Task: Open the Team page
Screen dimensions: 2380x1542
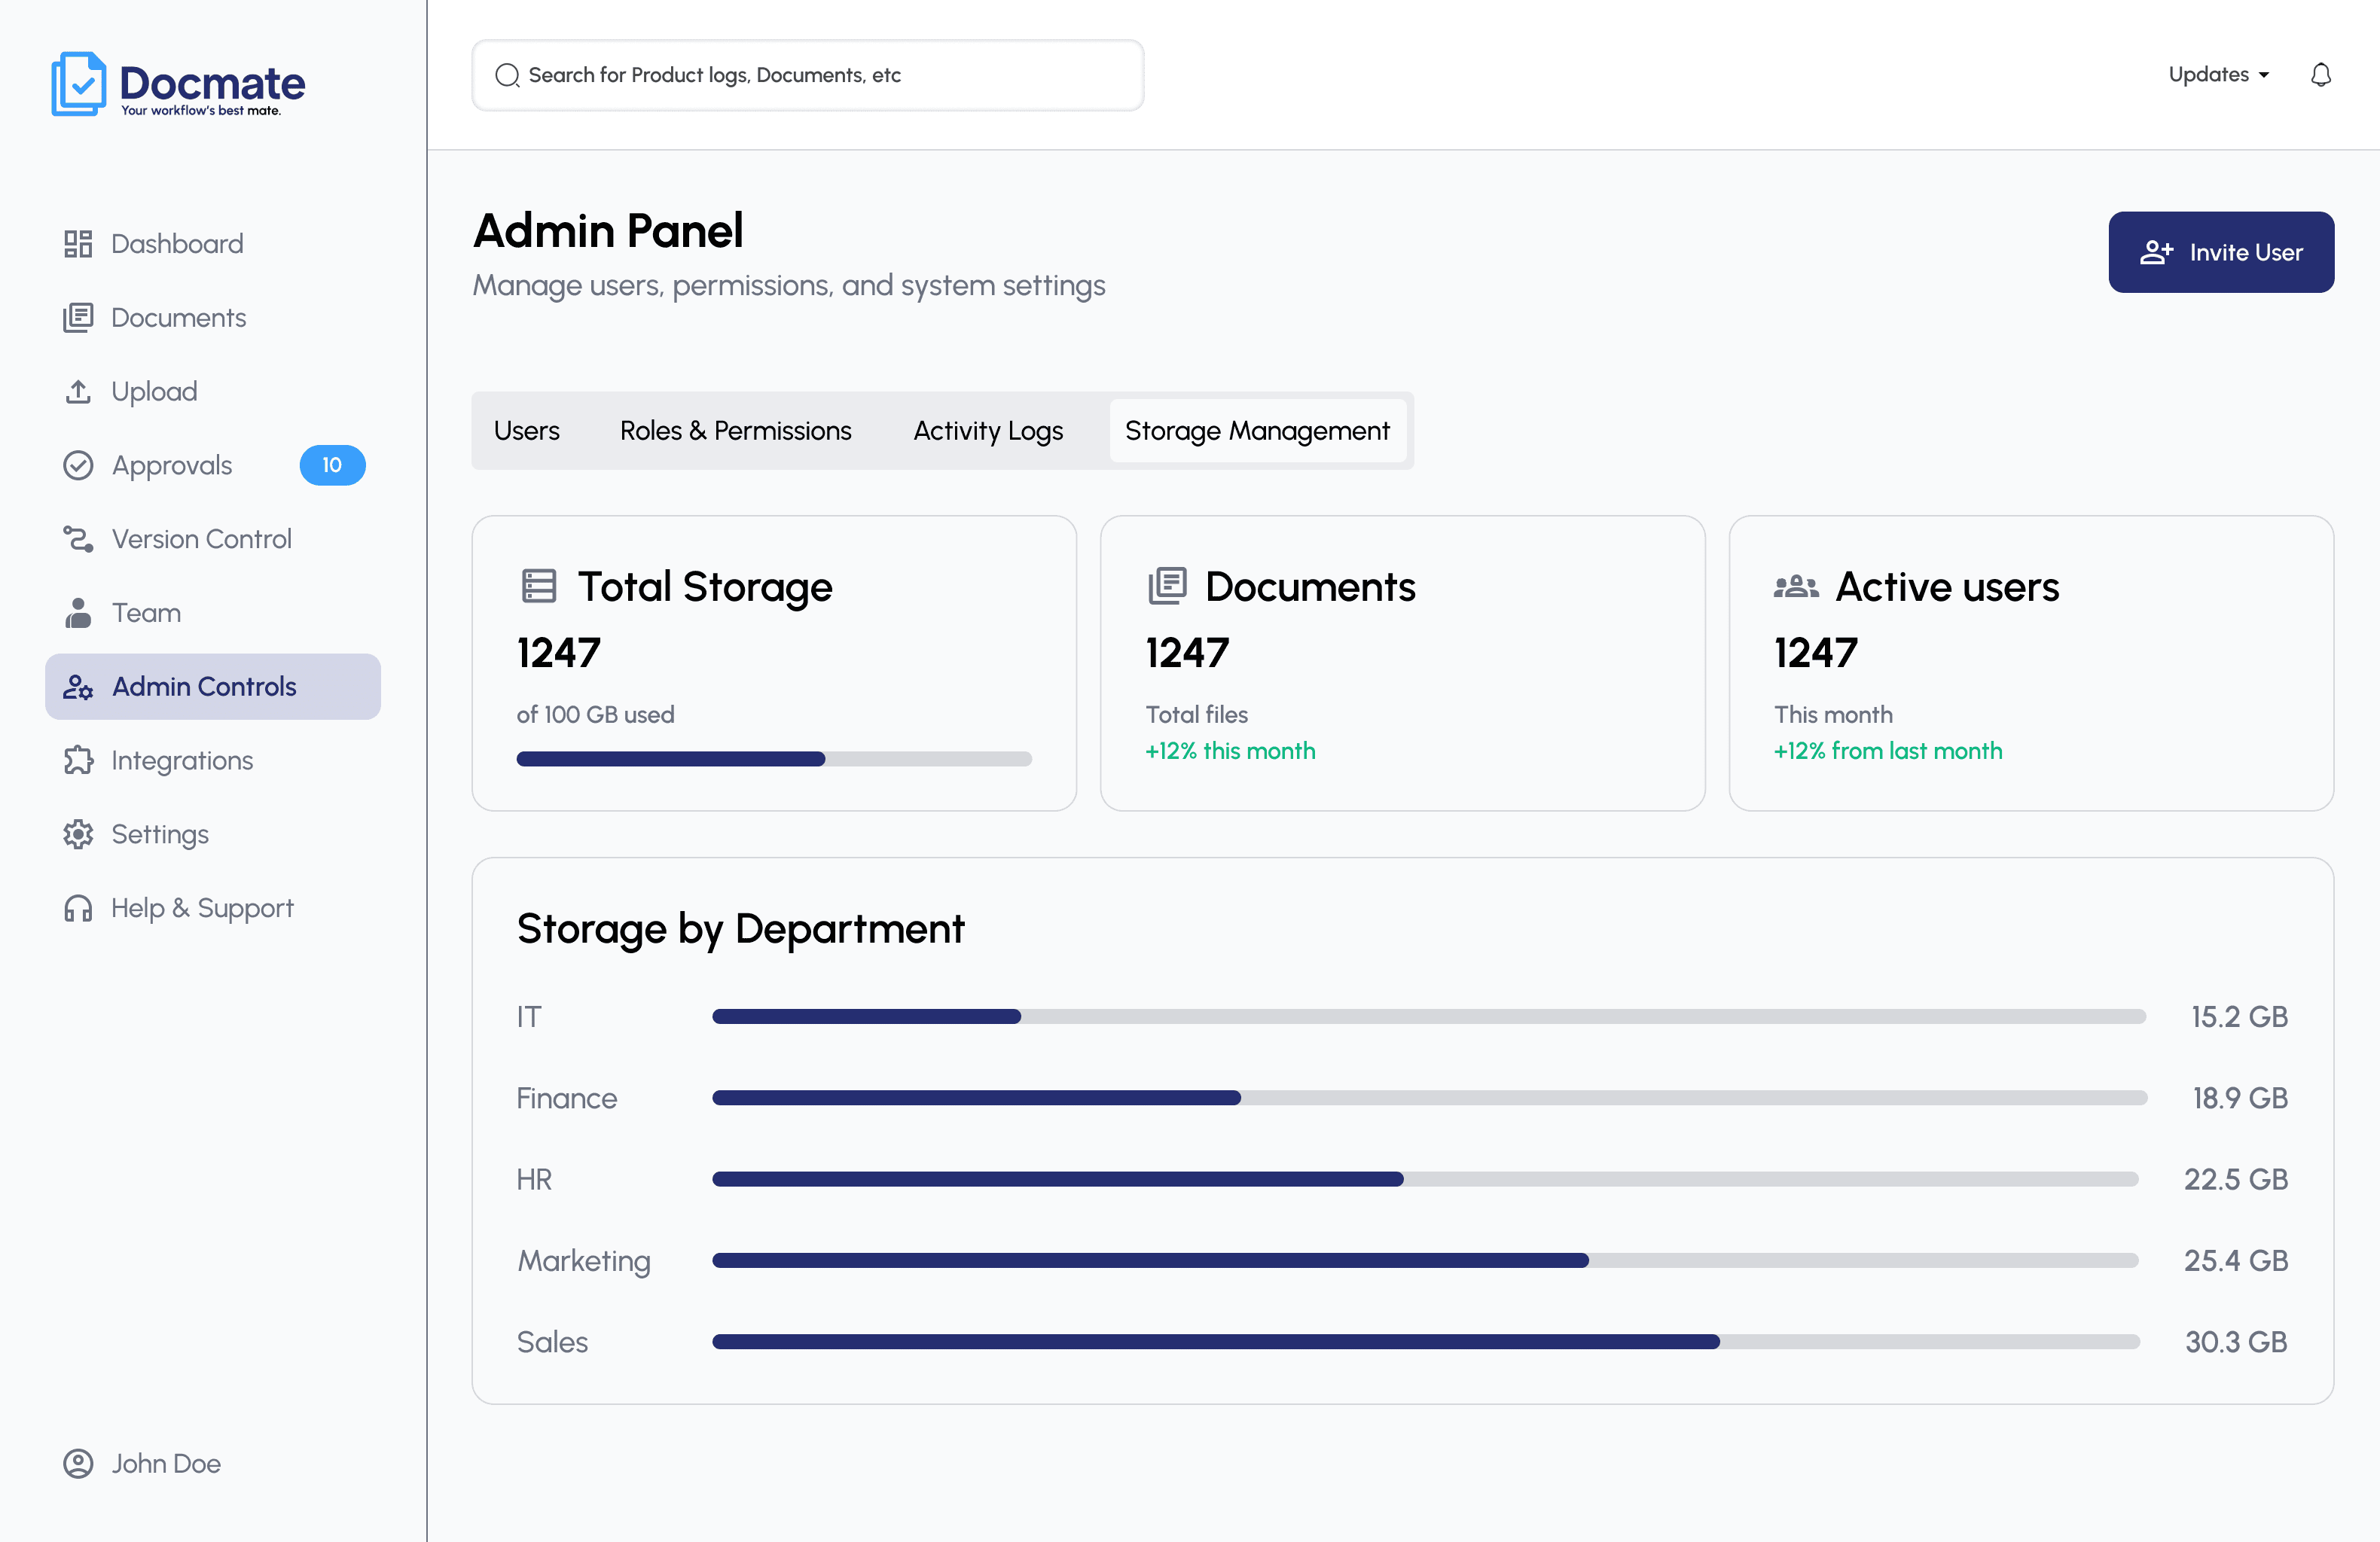Action: coord(213,613)
